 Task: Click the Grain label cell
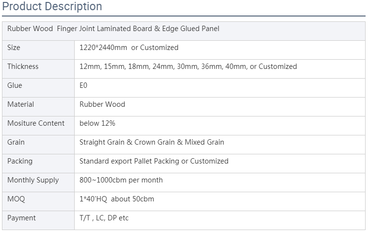[38, 145]
